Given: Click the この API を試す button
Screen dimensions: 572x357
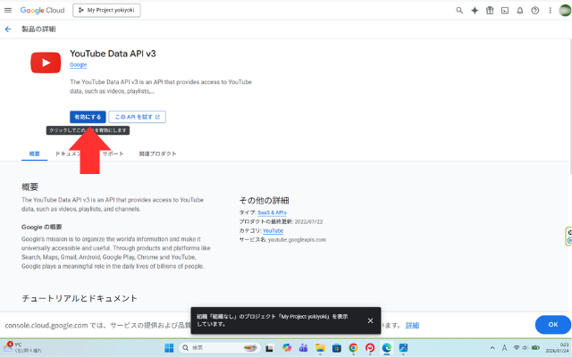Looking at the screenshot, I should pos(138,117).
